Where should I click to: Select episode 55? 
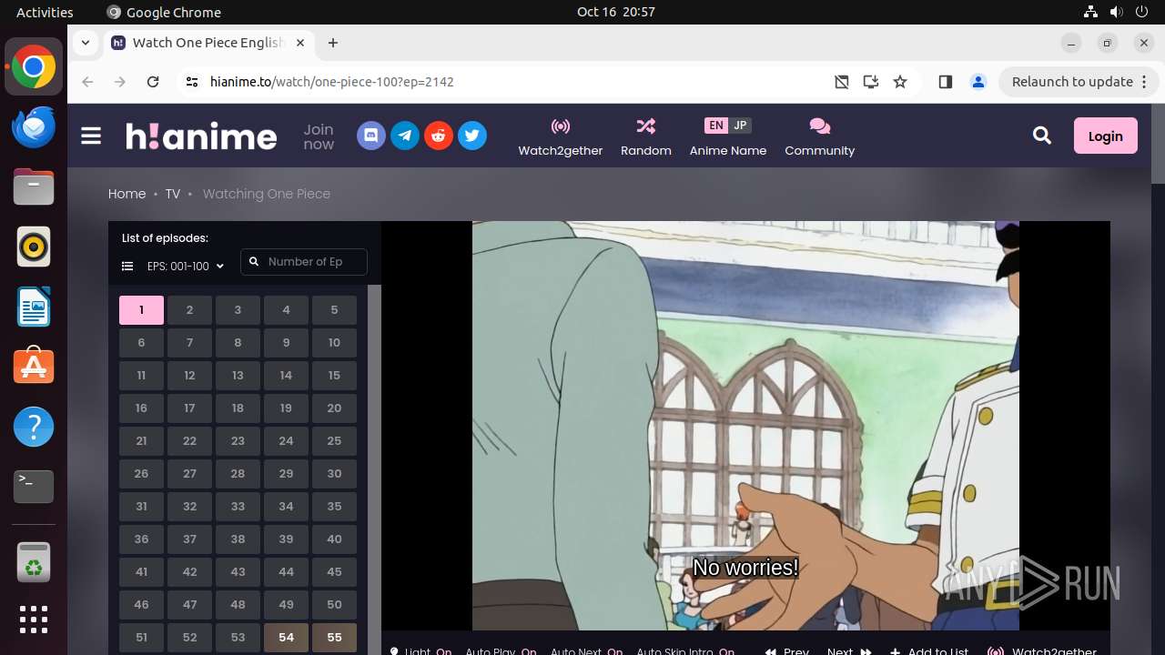click(334, 638)
